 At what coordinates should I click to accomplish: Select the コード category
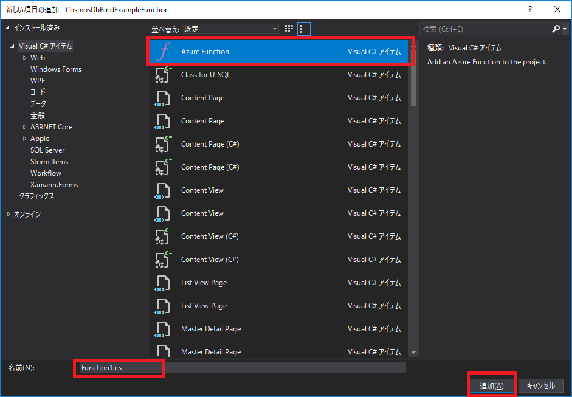[x=38, y=92]
